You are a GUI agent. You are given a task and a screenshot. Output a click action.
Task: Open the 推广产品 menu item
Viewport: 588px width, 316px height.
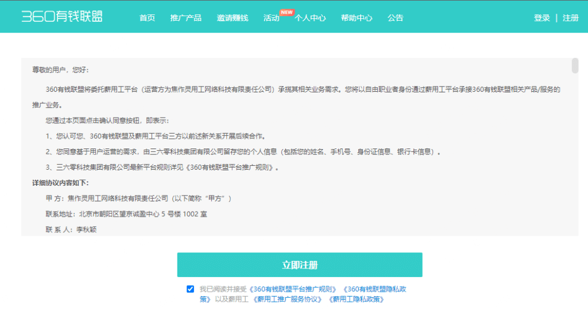pyautogui.click(x=185, y=18)
